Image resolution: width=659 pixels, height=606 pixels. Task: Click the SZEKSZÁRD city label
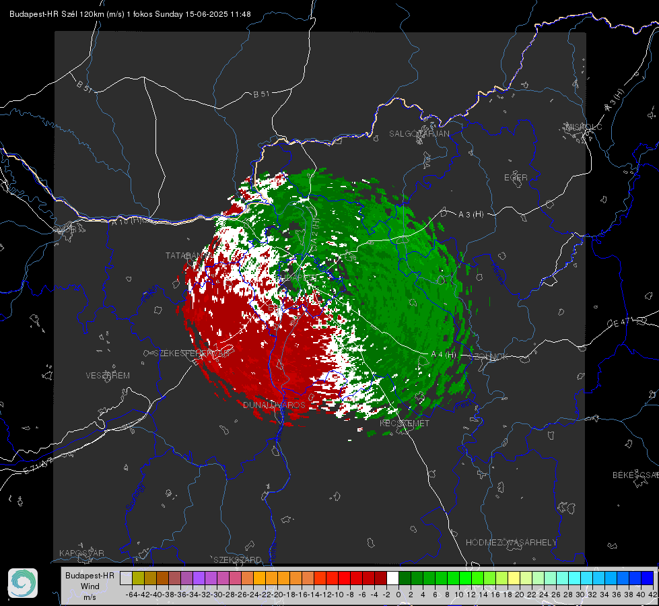point(238,560)
